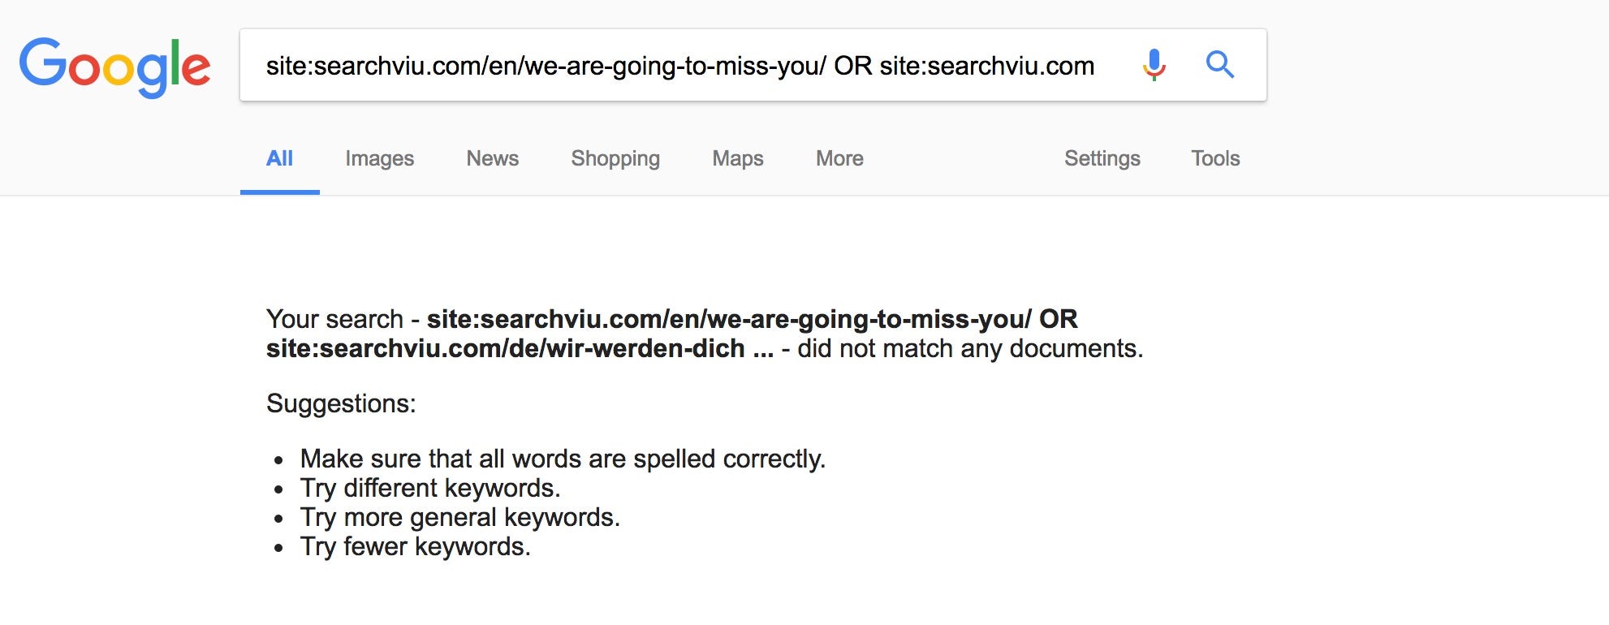Click the 'Try fewer keywords' suggestion
Viewport: 1609px width, 625px height.
point(416,546)
